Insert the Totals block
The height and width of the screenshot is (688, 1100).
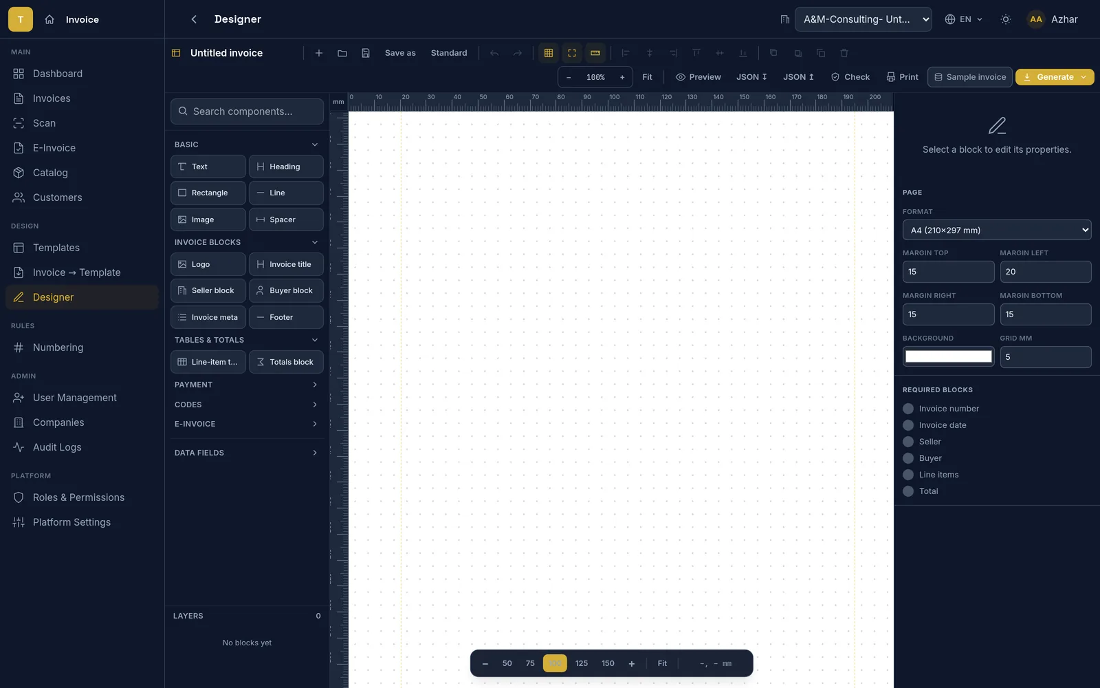[286, 362]
